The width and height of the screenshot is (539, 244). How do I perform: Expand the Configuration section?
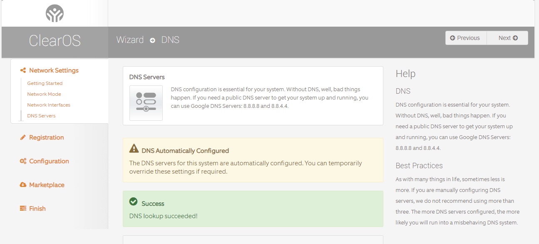coord(49,161)
